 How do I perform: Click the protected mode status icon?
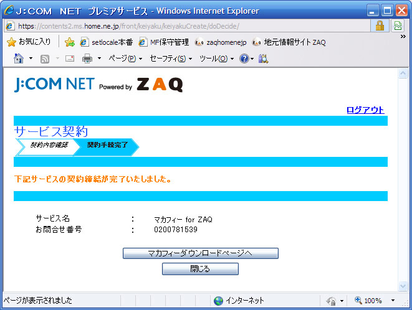pyautogui.click(x=332, y=301)
